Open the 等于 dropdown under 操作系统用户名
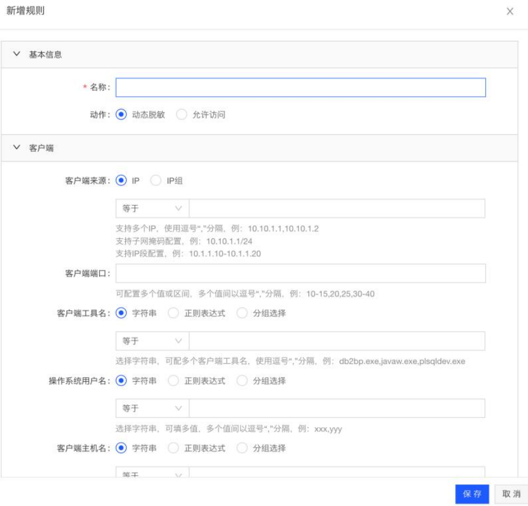The height and width of the screenshot is (506, 528). (x=152, y=408)
